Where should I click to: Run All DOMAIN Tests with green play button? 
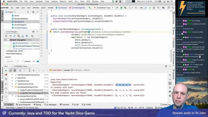[117, 8]
